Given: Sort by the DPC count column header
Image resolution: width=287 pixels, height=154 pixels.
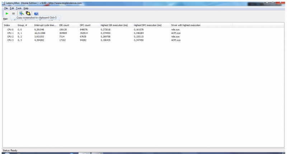Looking at the screenshot, I should [x=85, y=25].
